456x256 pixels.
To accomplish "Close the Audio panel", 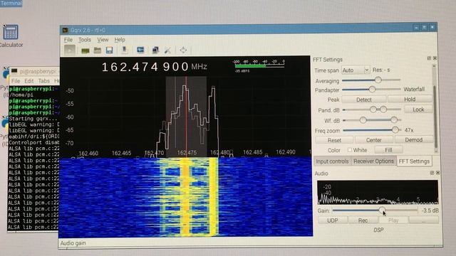I will (437, 173).
